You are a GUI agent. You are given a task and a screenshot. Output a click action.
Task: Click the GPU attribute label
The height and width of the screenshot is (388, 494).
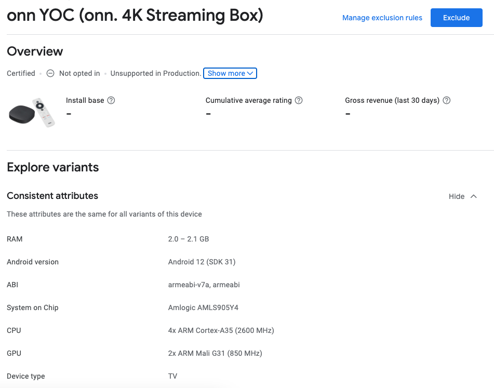click(x=14, y=353)
